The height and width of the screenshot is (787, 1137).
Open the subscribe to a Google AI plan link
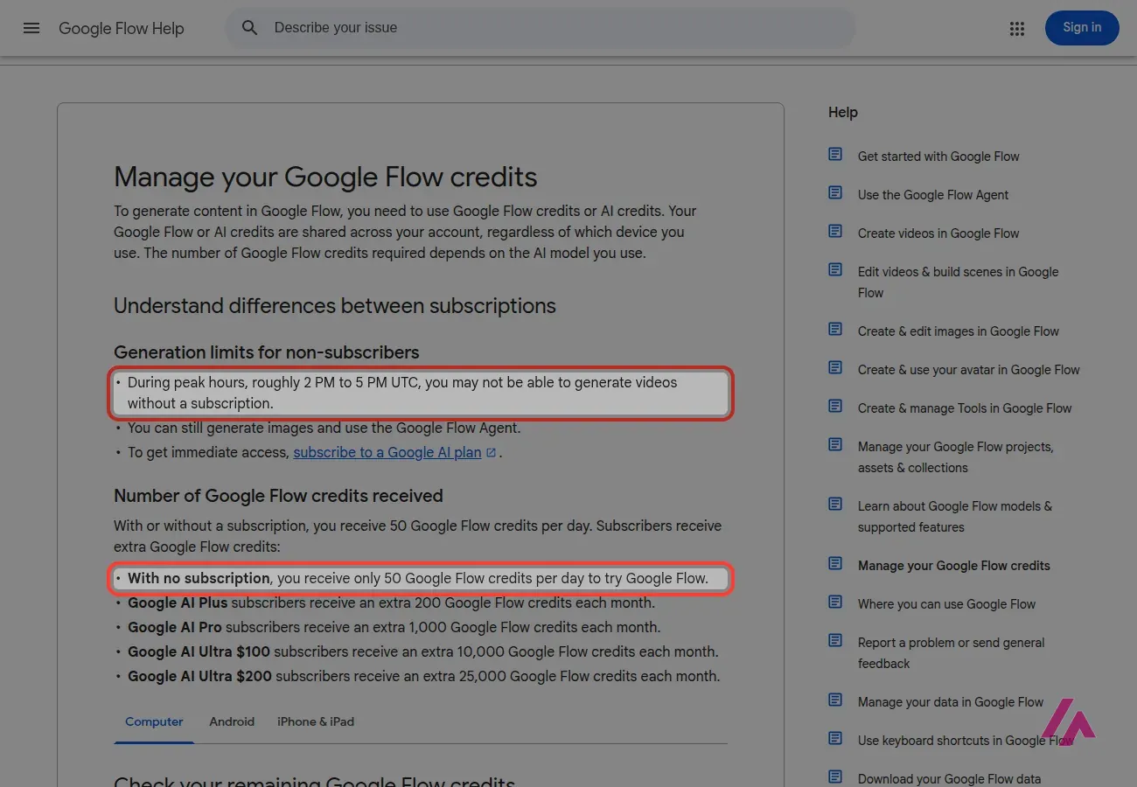pos(387,453)
